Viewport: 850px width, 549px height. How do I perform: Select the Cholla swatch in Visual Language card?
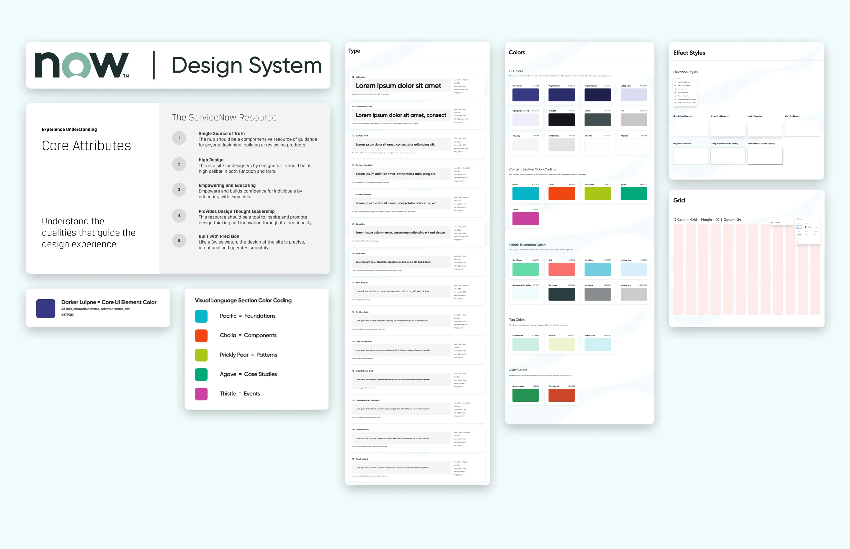tap(201, 336)
